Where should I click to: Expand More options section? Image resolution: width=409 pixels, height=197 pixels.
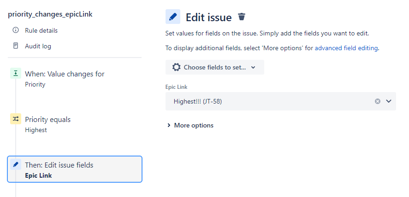pyautogui.click(x=190, y=125)
